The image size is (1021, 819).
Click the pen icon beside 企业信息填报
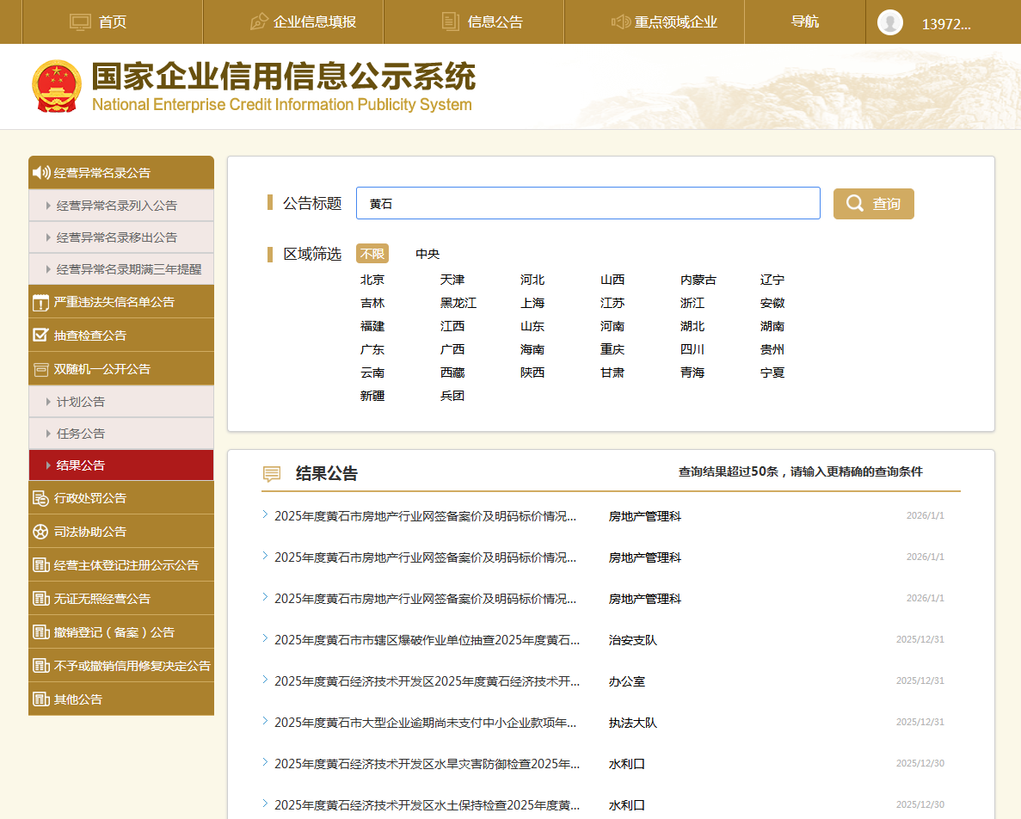point(259,22)
